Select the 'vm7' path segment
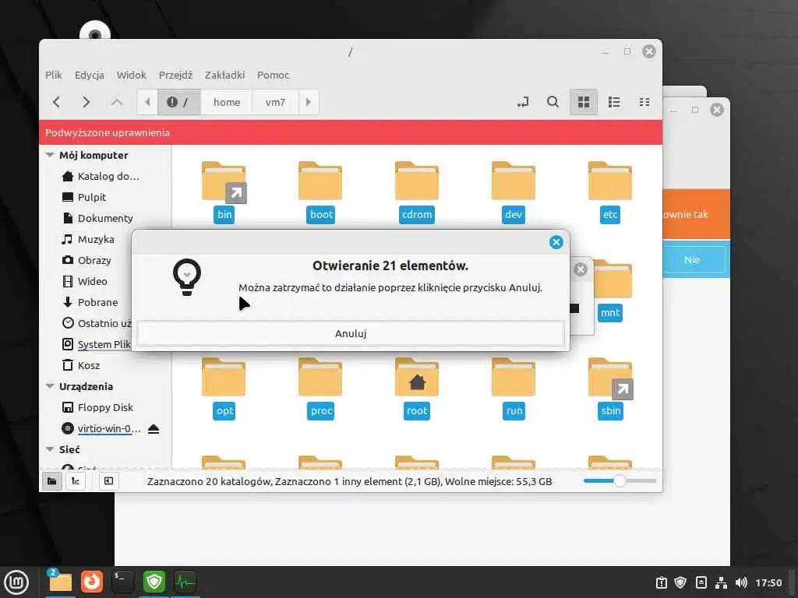This screenshot has height=598, width=798. [x=275, y=102]
